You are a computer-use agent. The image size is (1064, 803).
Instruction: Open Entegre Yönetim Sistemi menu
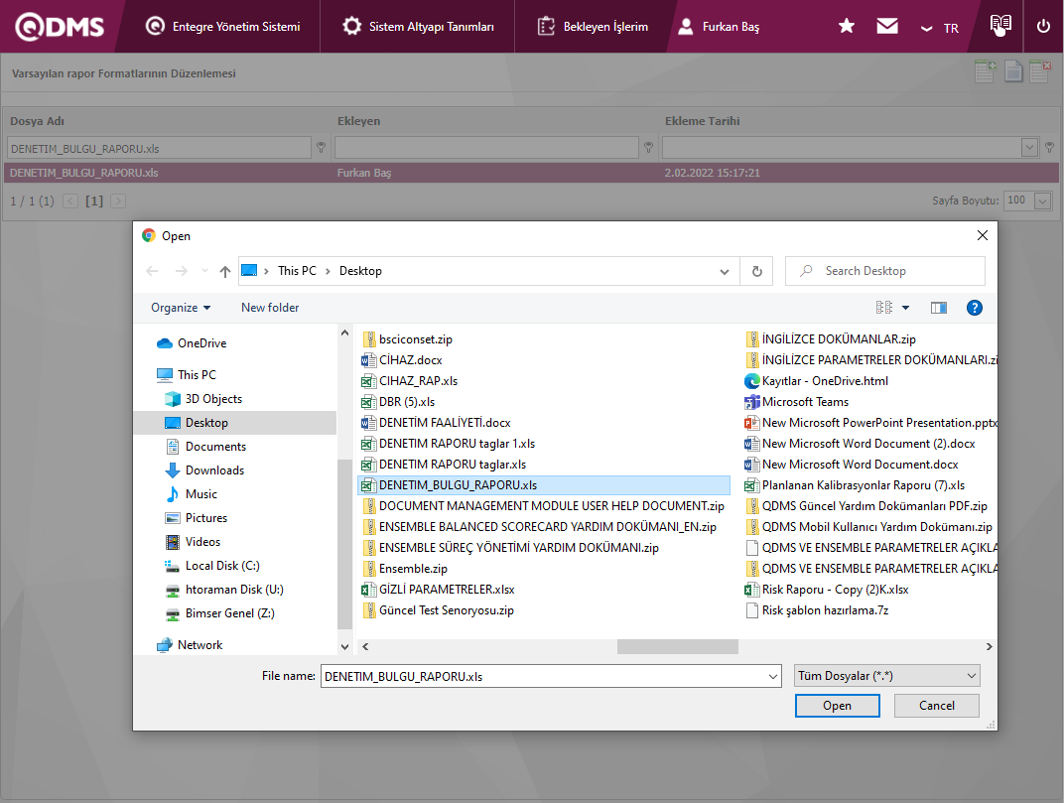pos(222,27)
